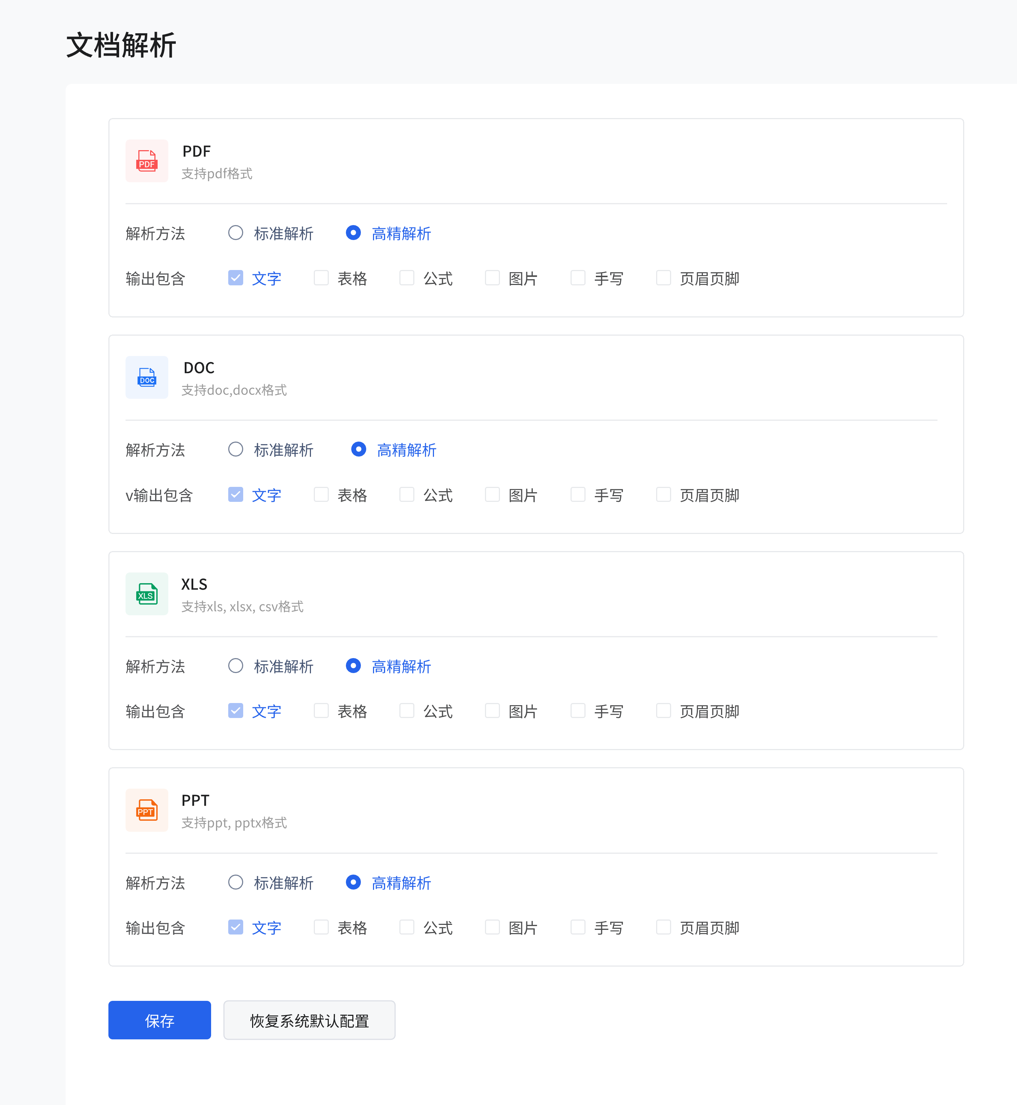
Task: Click the blue DOC file icon
Action: coord(147,377)
